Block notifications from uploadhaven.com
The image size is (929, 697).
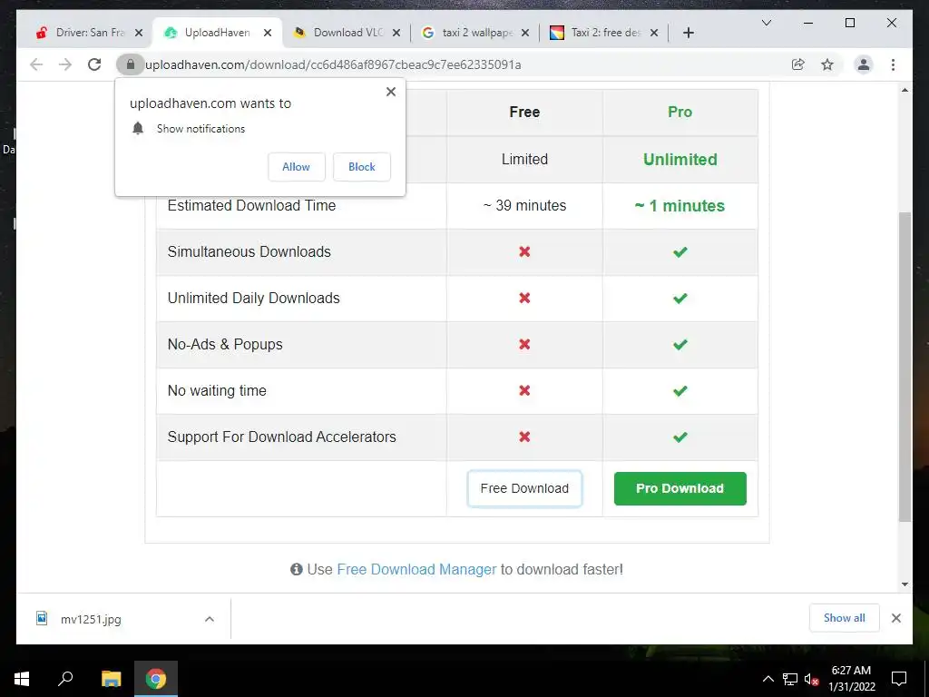(361, 167)
